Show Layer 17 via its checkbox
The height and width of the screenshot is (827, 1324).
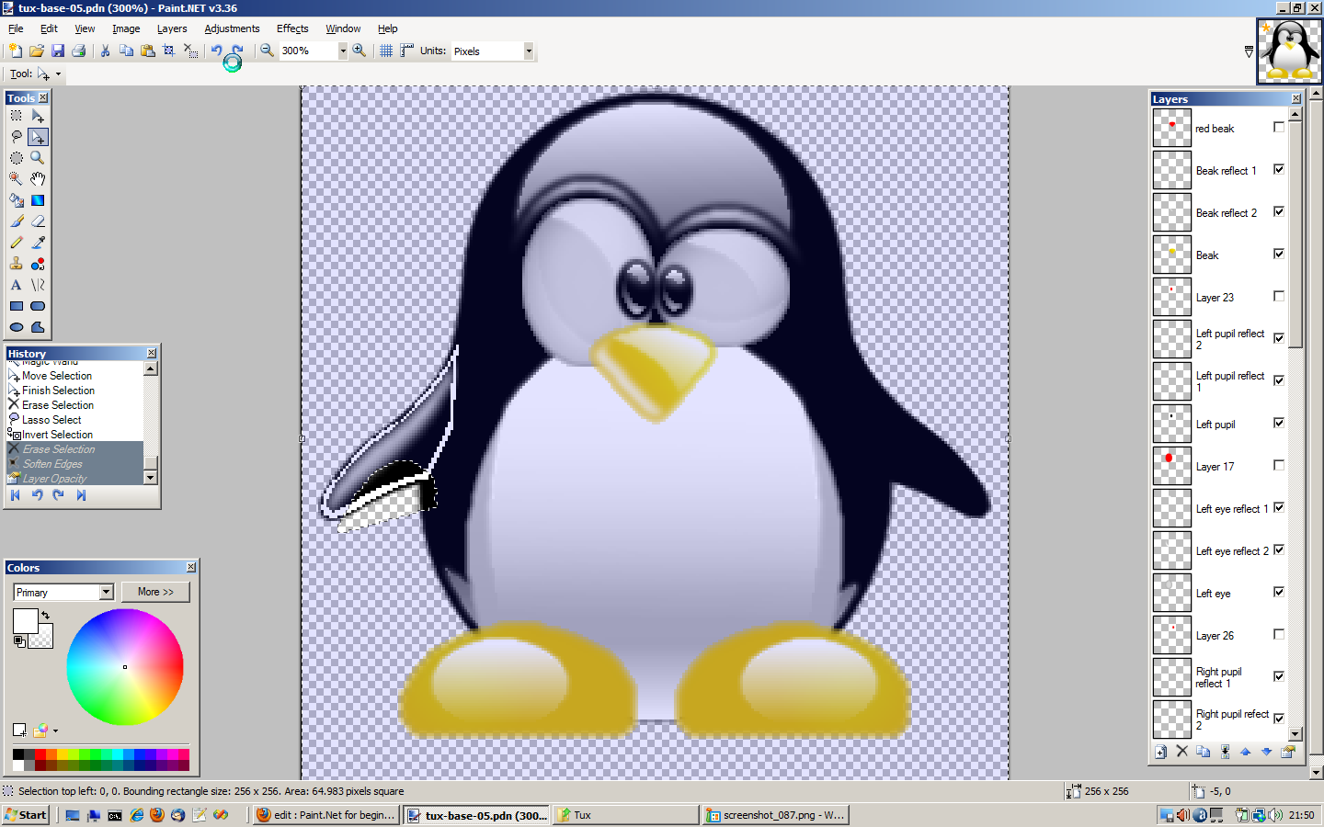pos(1279,465)
